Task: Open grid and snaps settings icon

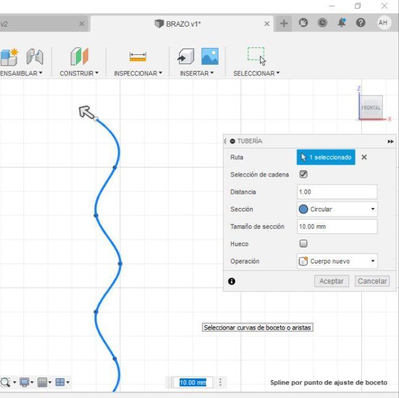Action: (42, 382)
